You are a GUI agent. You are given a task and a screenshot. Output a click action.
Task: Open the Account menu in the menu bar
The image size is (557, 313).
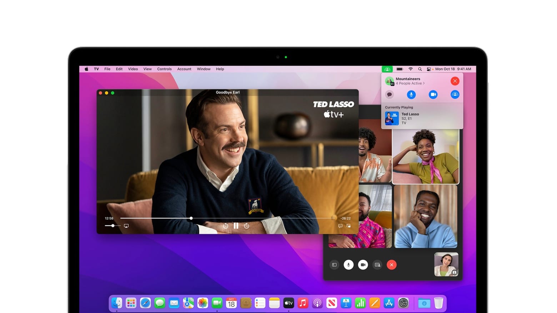click(184, 69)
